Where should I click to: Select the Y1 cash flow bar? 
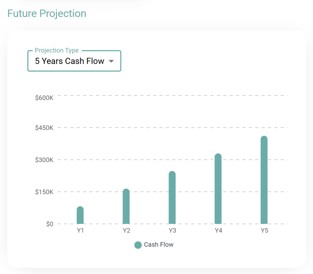80,215
